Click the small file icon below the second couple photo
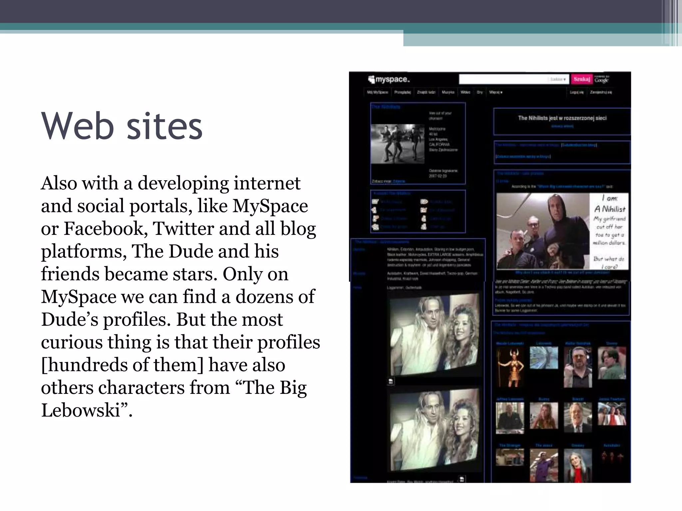682x511 pixels. pos(462,479)
